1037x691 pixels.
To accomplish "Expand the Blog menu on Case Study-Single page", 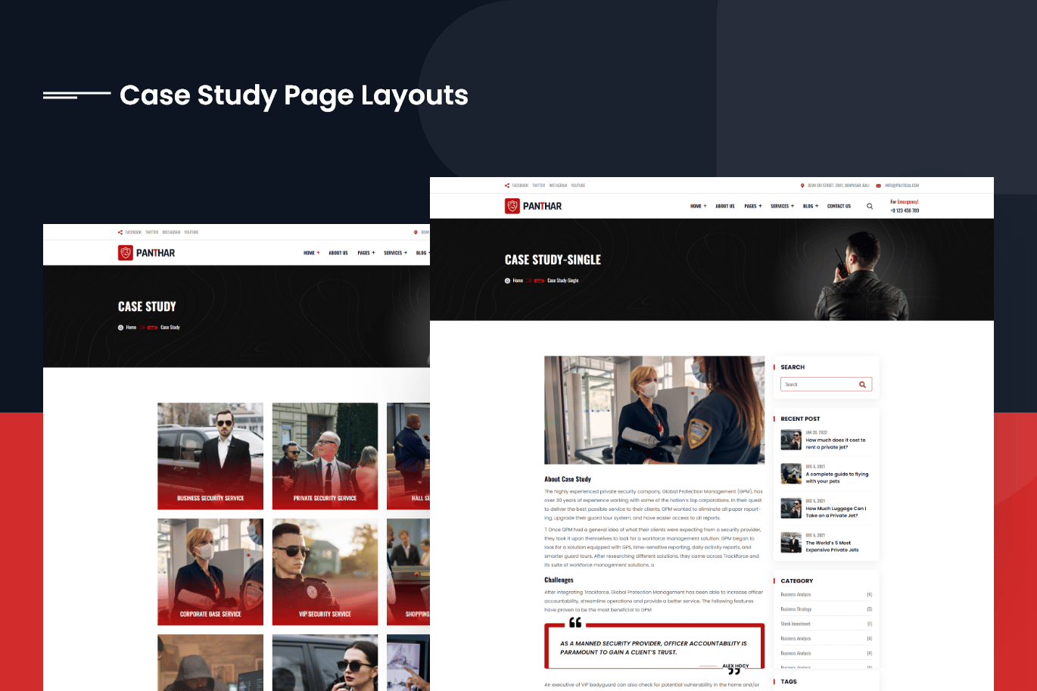I will point(811,206).
